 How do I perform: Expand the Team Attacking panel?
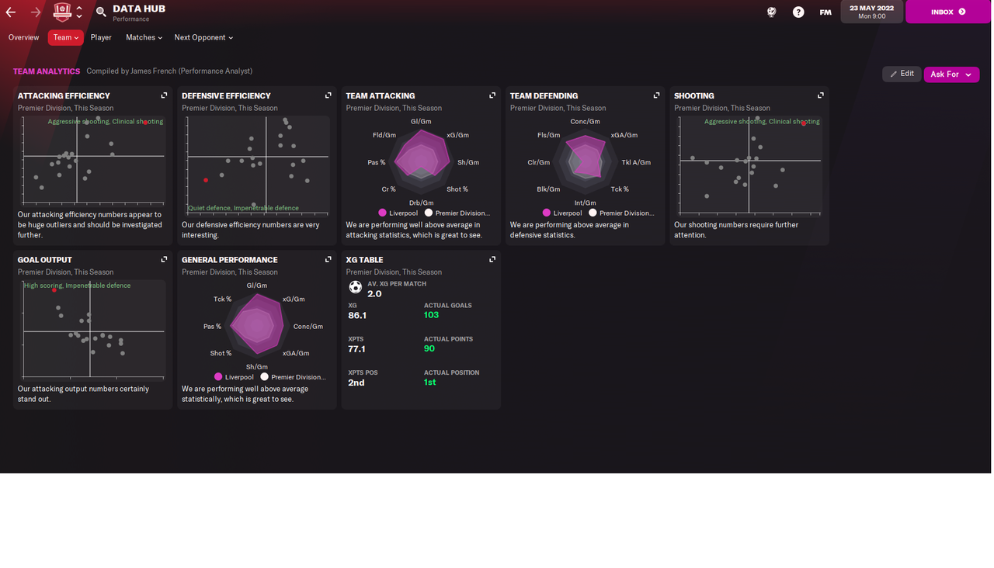[x=492, y=95]
